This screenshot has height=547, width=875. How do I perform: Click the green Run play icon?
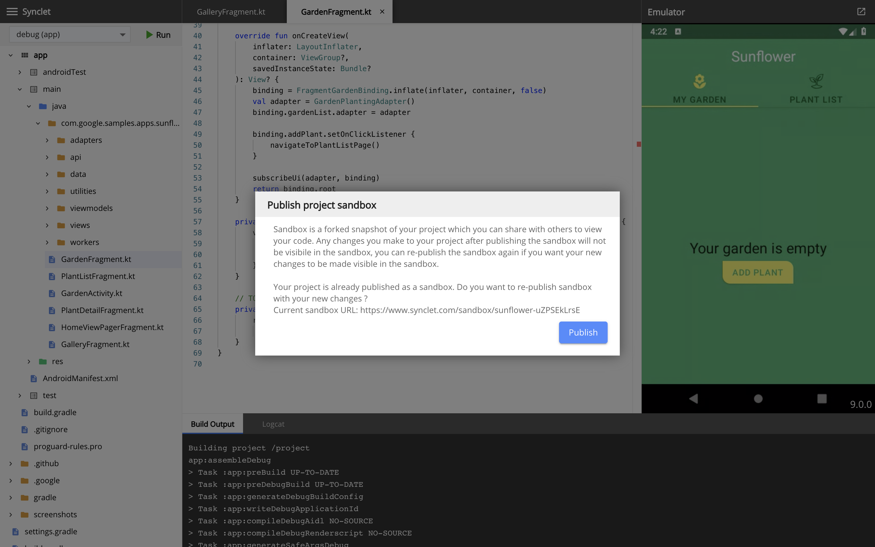click(149, 35)
